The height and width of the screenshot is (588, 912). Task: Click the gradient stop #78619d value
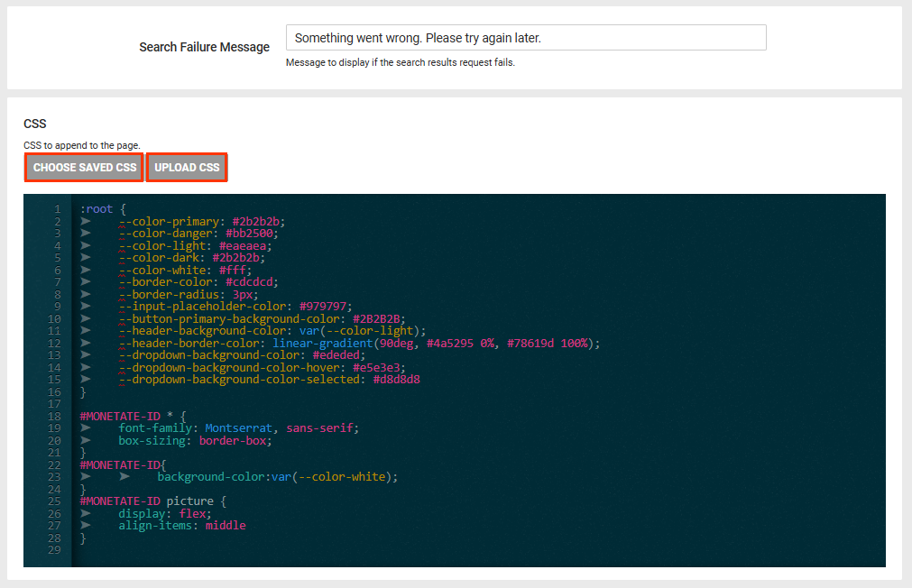click(x=530, y=344)
